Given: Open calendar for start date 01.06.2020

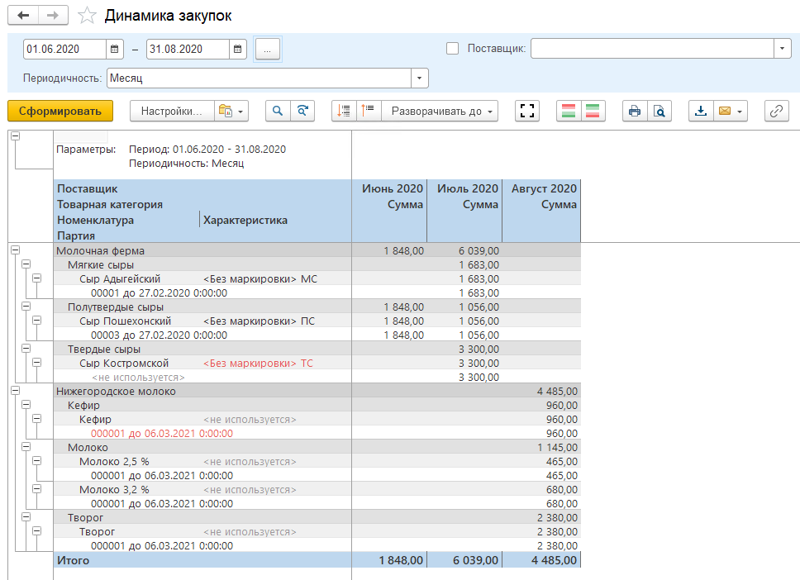Looking at the screenshot, I should (x=115, y=50).
